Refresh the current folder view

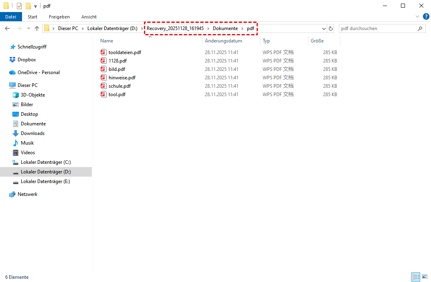(331, 28)
